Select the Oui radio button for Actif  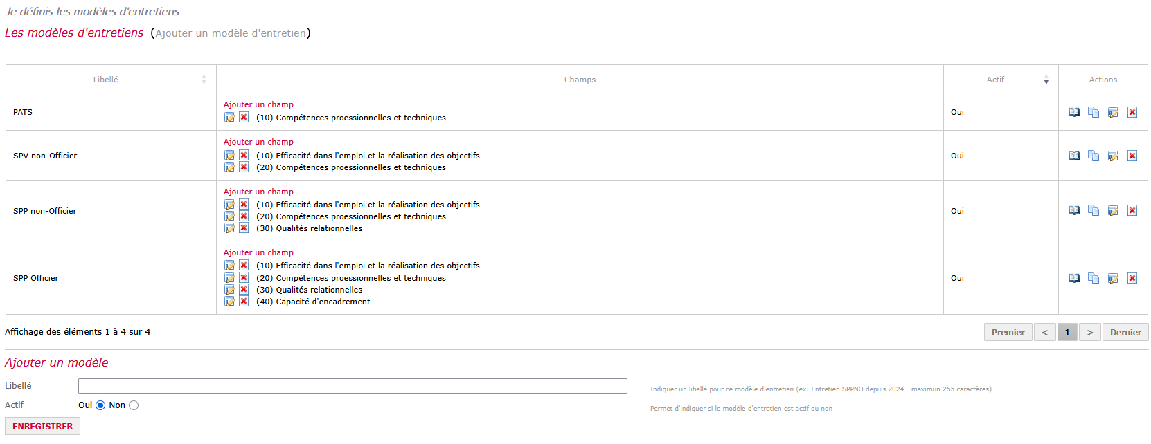click(x=100, y=405)
